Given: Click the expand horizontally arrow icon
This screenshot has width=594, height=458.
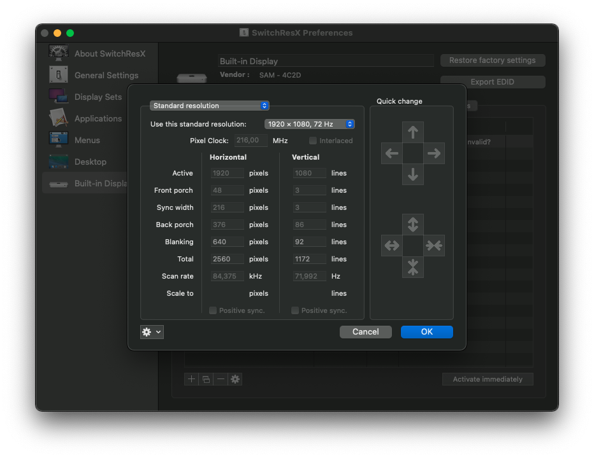Looking at the screenshot, I should (x=391, y=246).
